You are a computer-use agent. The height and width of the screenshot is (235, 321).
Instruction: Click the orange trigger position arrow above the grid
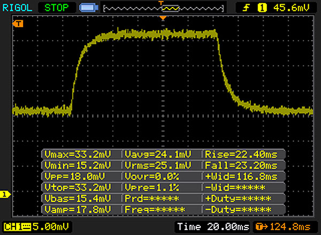(164, 19)
